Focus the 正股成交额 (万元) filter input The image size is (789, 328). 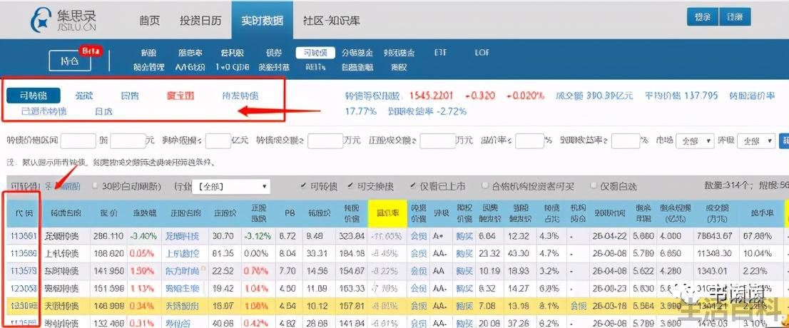pyautogui.click(x=438, y=141)
